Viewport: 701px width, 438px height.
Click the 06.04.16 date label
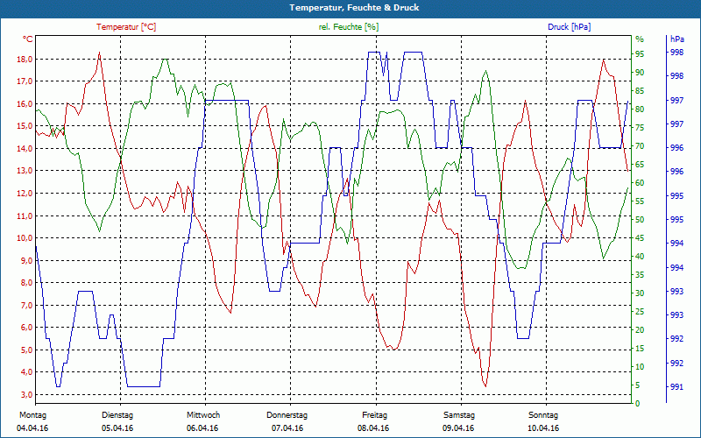(202, 428)
